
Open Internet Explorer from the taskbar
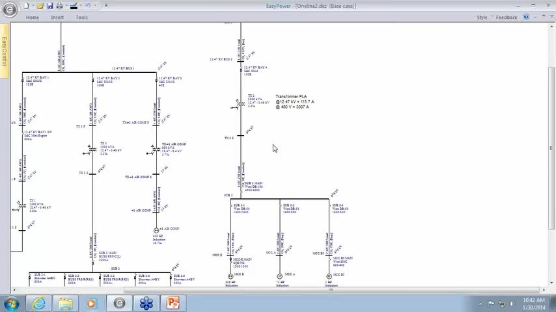click(x=38, y=304)
